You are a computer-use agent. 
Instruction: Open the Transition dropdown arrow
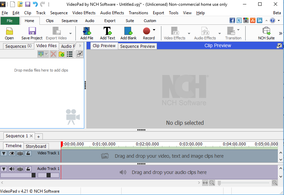click(x=238, y=30)
